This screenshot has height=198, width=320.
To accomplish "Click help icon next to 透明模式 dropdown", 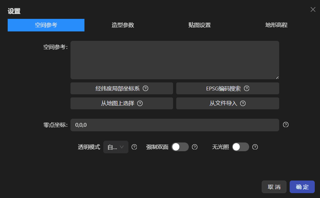I will point(134,147).
